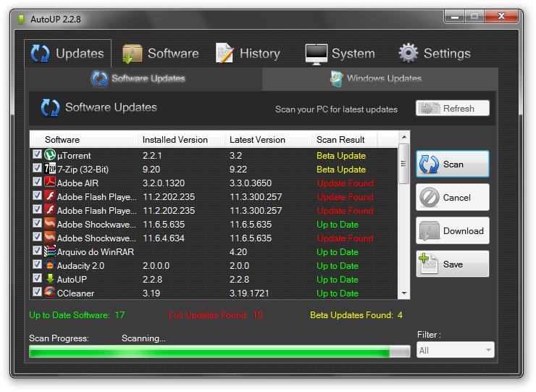Open the History tab

pos(248,54)
